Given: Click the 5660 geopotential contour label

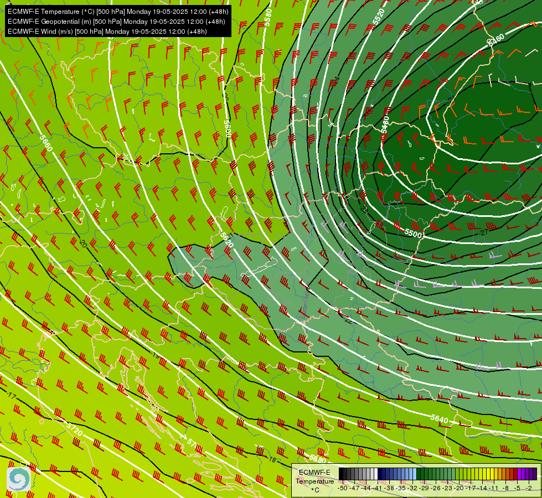Looking at the screenshot, I should tap(46, 143).
